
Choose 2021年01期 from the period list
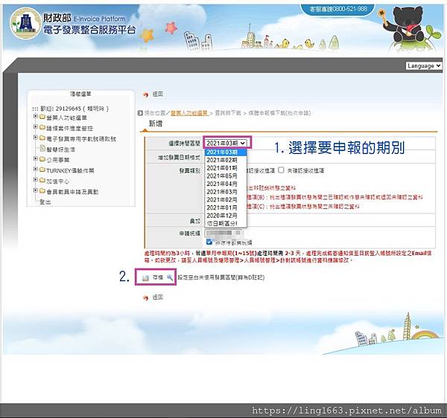click(x=226, y=168)
